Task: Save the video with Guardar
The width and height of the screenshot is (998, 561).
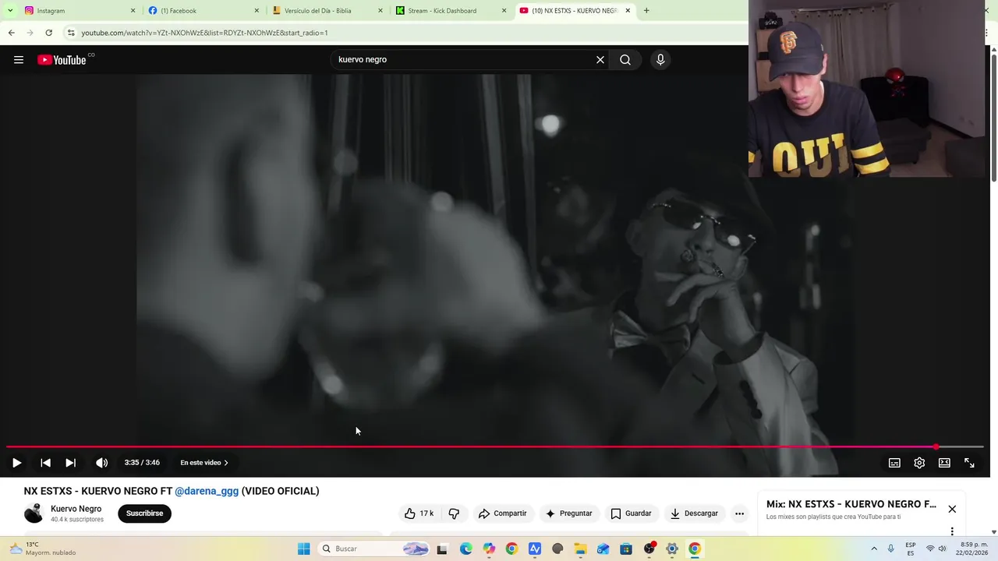Action: pyautogui.click(x=631, y=513)
